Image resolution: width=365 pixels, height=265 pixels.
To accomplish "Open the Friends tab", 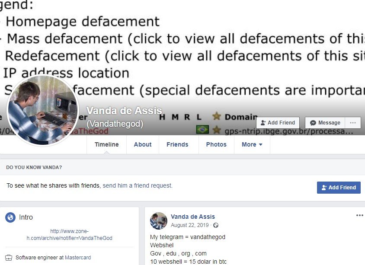I will [177, 144].
